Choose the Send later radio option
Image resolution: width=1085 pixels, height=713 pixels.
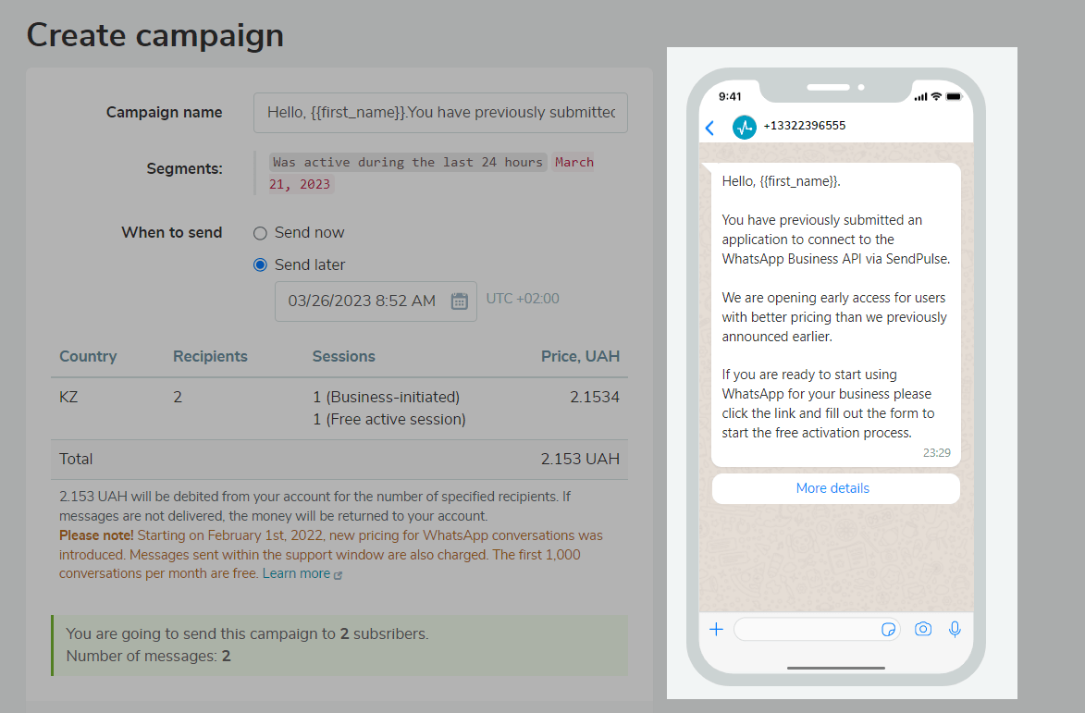click(261, 265)
